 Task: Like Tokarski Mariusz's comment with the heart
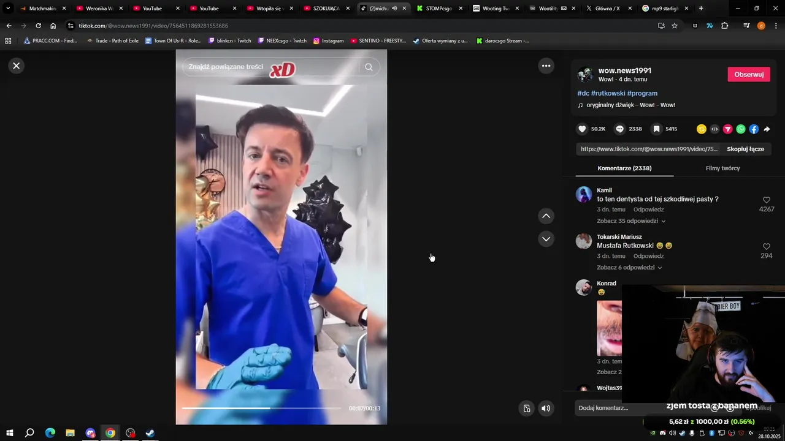(x=766, y=247)
